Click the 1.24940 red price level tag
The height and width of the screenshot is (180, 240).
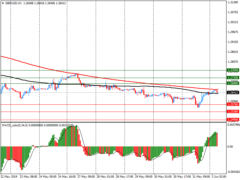(233, 119)
